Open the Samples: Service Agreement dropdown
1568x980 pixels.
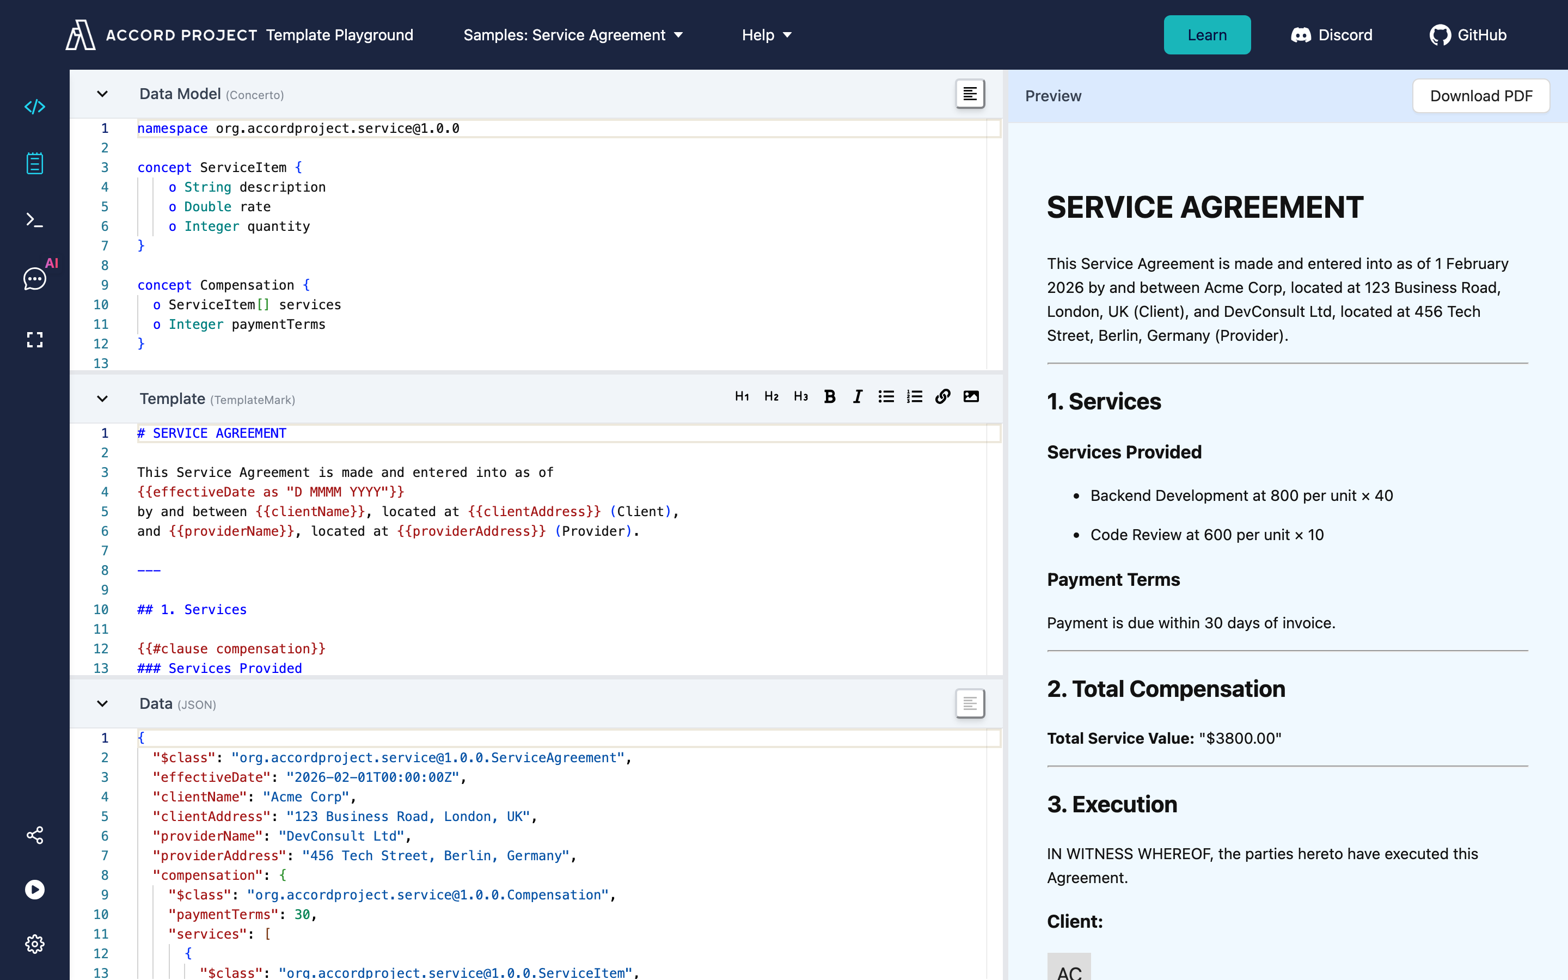[573, 35]
